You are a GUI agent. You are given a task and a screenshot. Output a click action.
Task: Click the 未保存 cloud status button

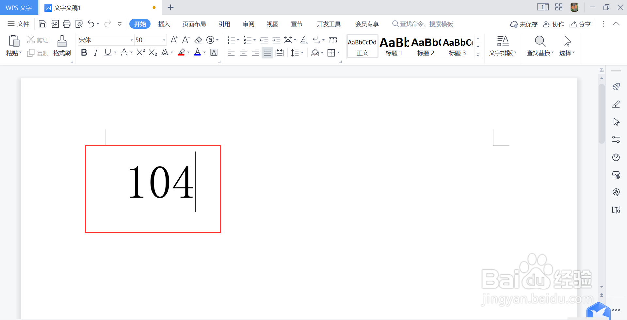524,24
